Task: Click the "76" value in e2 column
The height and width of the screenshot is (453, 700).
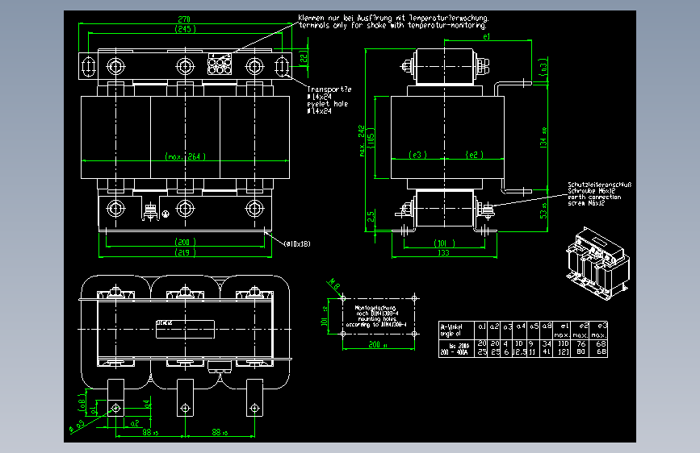Action: 581,344
